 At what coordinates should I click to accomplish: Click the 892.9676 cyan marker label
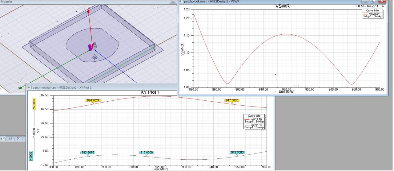[88, 153]
